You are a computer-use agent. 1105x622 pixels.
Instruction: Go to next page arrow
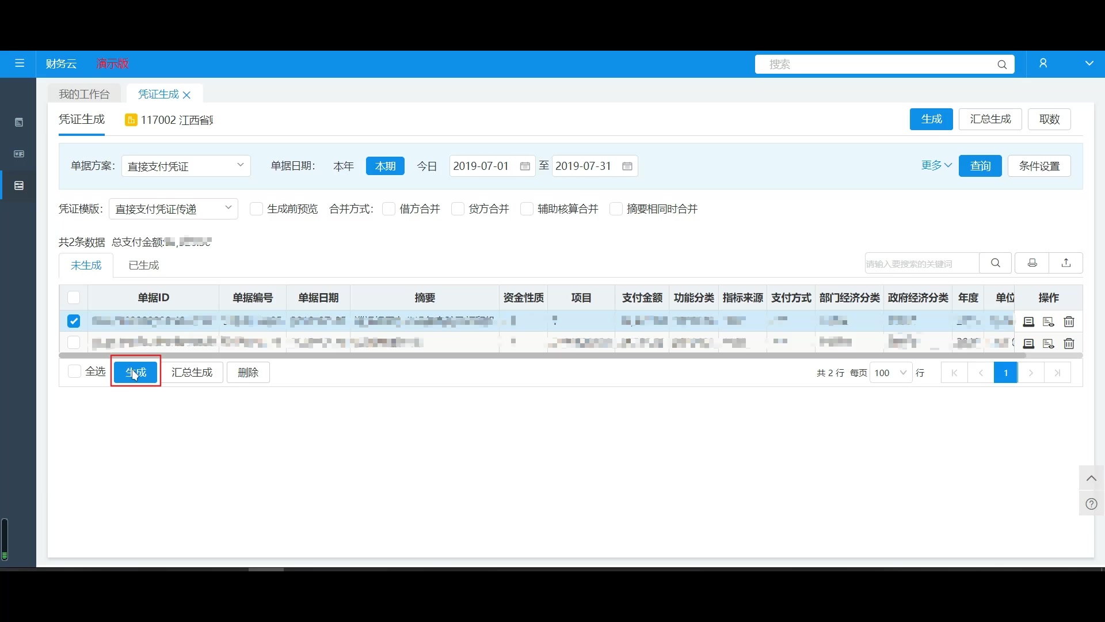pos(1031,373)
